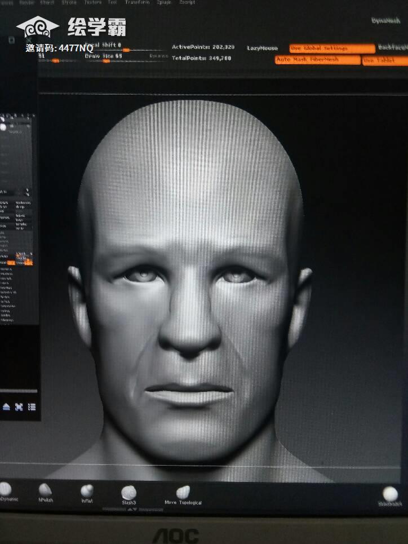Click the DynaMesh button
This screenshot has width=408, height=544.
386,21
